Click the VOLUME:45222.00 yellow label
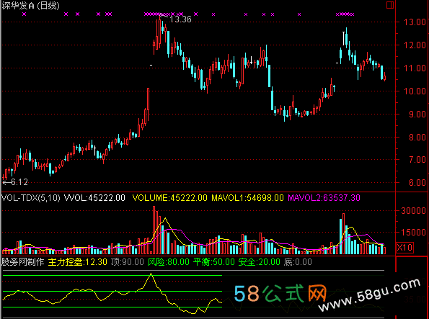Image resolution: width=429 pixels, height=319 pixels. coord(169,197)
